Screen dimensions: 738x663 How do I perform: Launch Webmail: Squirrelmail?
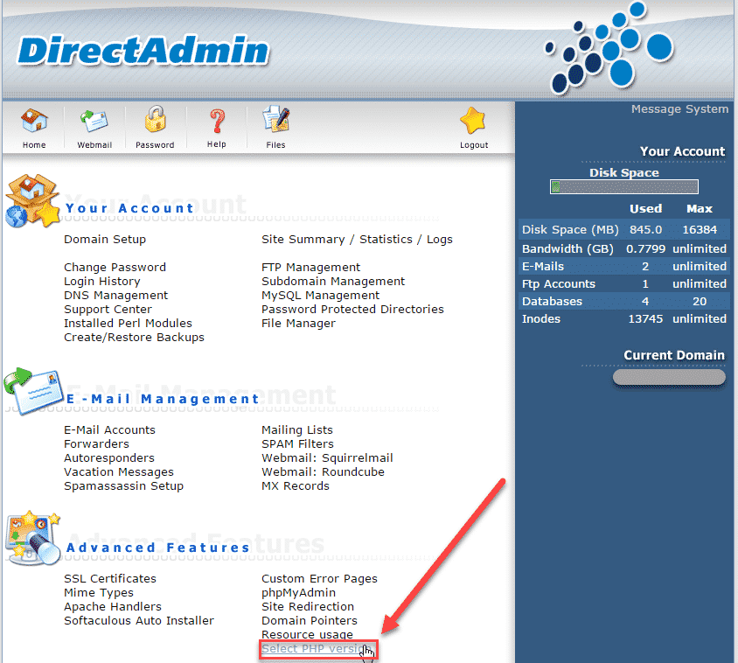[327, 457]
